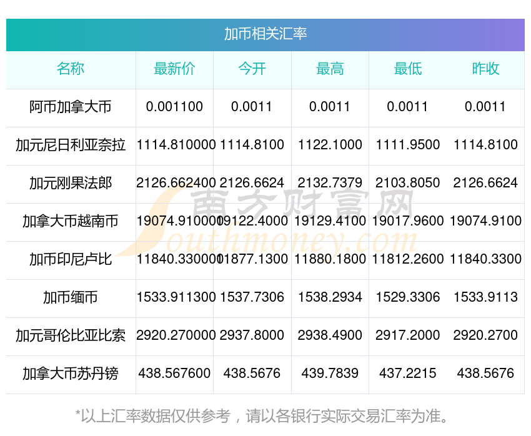The image size is (531, 436).
Task: Click the 加元刚果法郎 row name
Action: pyautogui.click(x=71, y=183)
